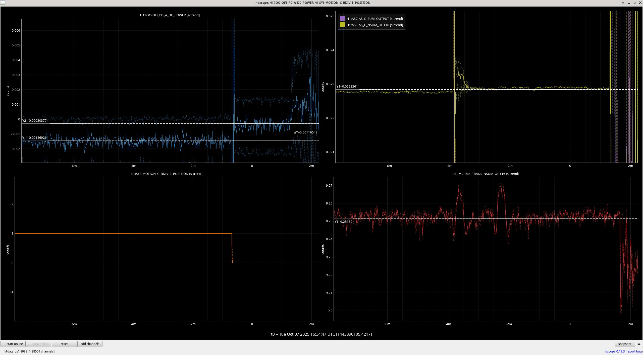Click the H1:IOO-OFI_PD_A_DC_POWER plot title
Viewport: 643px width, 355px height.
170,15
